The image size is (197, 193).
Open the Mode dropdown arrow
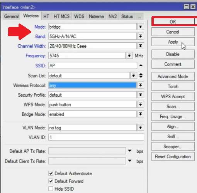pos(141,27)
